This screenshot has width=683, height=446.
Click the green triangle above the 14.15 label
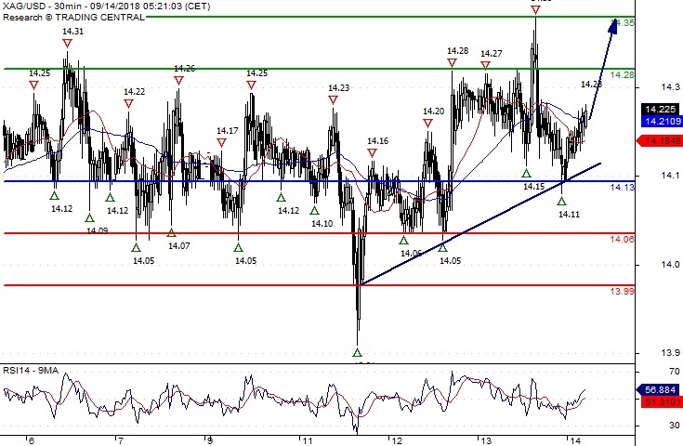point(526,174)
